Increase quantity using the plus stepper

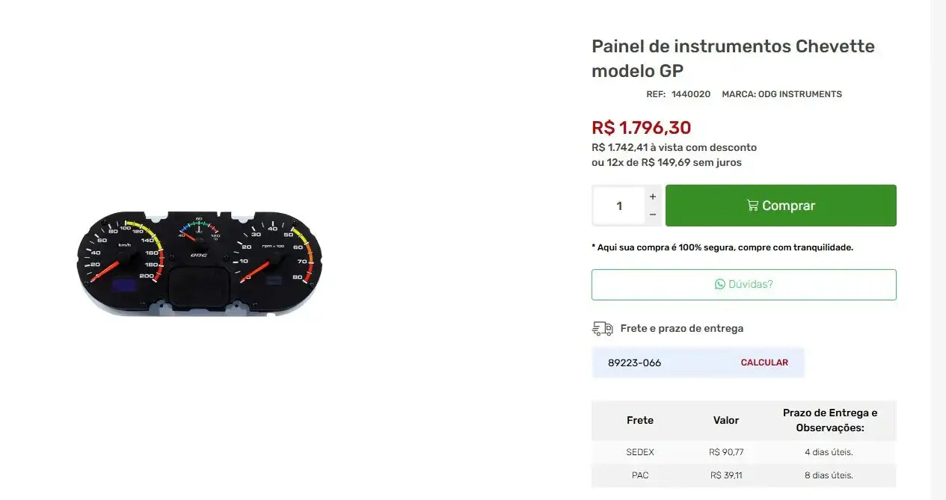652,196
